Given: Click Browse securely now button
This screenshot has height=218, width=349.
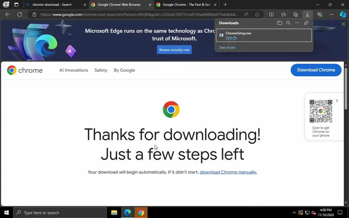Looking at the screenshot, I should pyautogui.click(x=174, y=50).
